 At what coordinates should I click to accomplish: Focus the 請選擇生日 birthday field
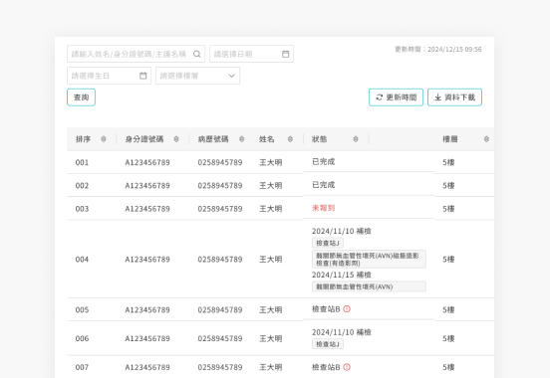click(109, 76)
